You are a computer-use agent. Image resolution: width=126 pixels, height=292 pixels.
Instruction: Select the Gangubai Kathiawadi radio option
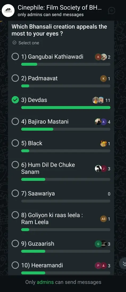point(15,57)
